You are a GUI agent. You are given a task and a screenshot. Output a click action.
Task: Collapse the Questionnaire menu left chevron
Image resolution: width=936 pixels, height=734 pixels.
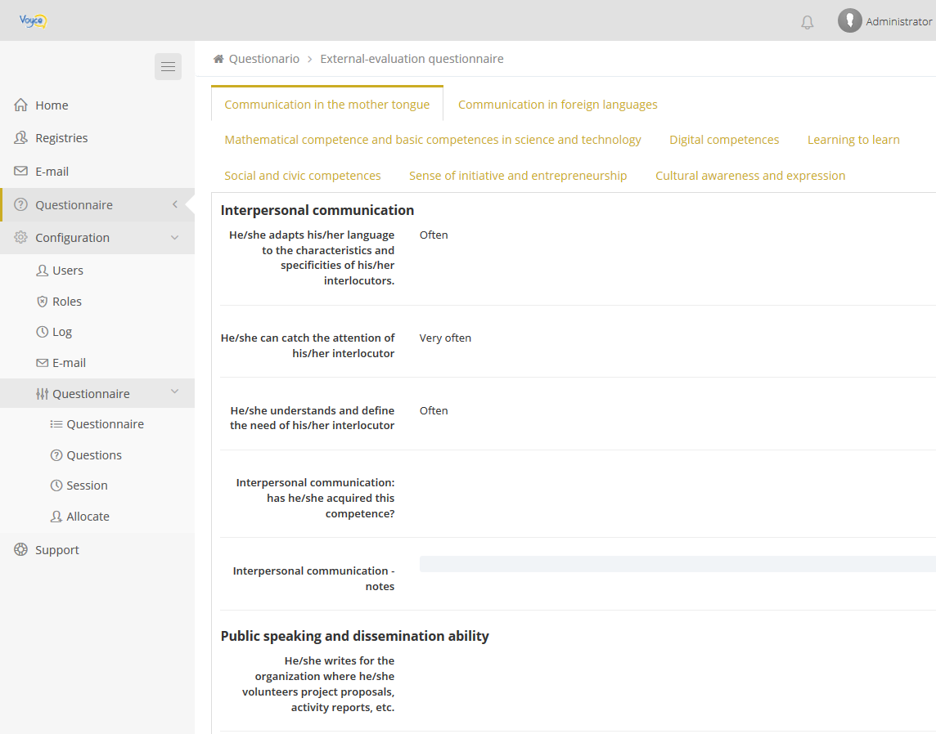pos(175,204)
